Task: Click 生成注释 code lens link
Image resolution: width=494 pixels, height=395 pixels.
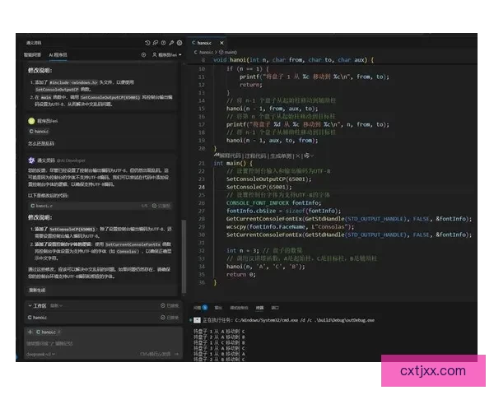Action: click(x=281, y=155)
